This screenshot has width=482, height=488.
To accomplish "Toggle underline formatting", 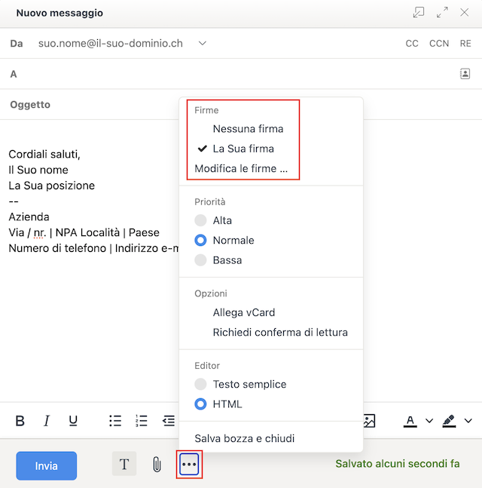I will tap(73, 421).
